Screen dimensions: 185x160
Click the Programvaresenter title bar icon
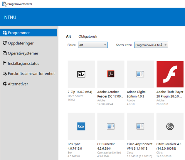(x=4, y=4)
